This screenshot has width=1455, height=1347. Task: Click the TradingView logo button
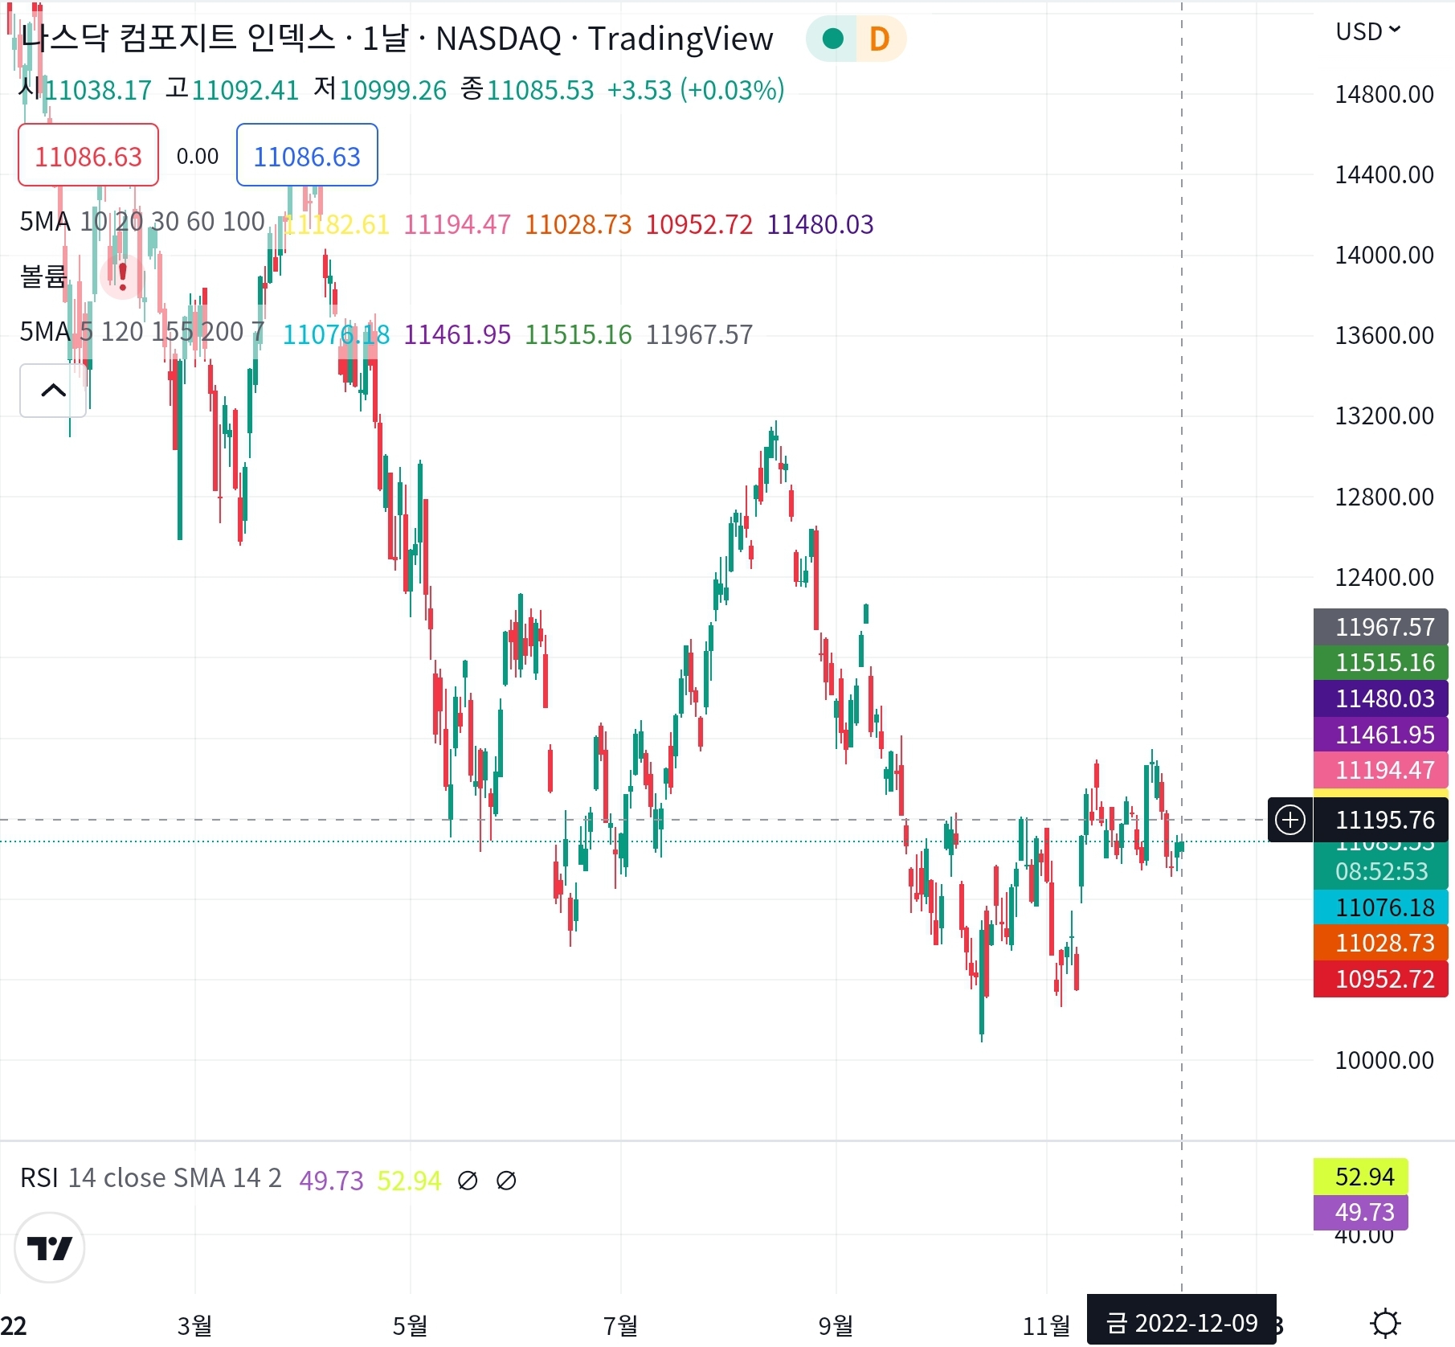(x=50, y=1247)
